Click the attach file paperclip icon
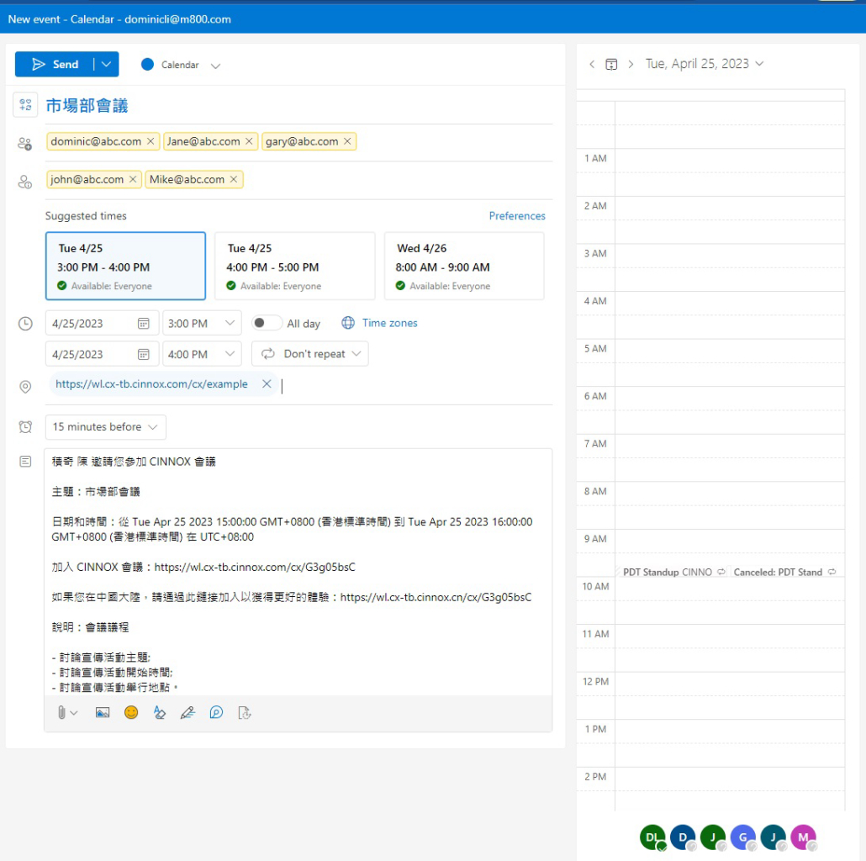This screenshot has height=861, width=866. click(x=61, y=713)
